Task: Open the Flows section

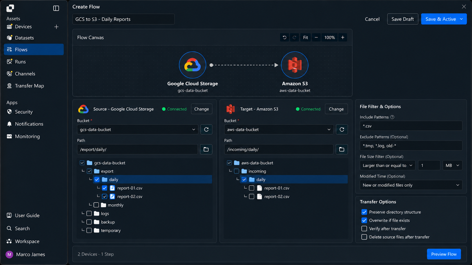Action: tap(34, 50)
